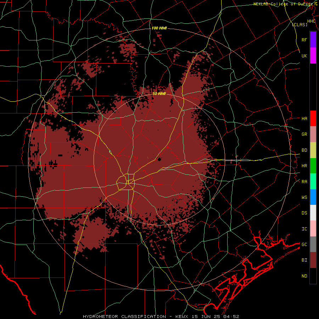Screen dimensions: 319x319
Task: Click the BD legend label
Action: pos(304,150)
